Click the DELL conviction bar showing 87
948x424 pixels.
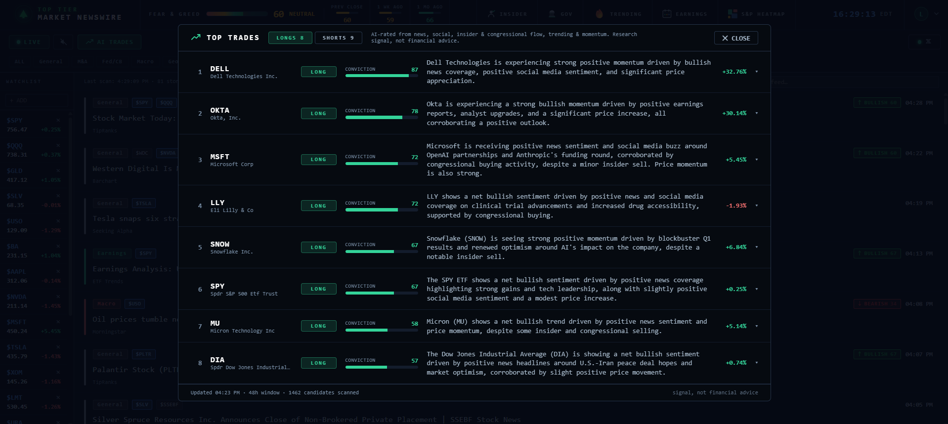point(382,76)
